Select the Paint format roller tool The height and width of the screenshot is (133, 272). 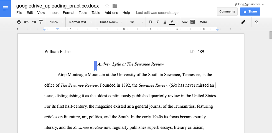[41, 22]
